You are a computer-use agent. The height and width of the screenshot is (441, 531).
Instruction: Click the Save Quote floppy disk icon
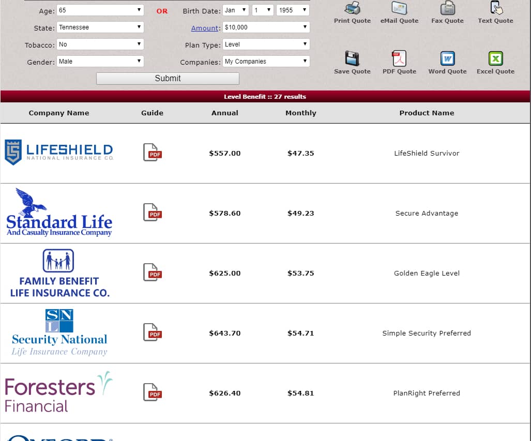(352, 58)
